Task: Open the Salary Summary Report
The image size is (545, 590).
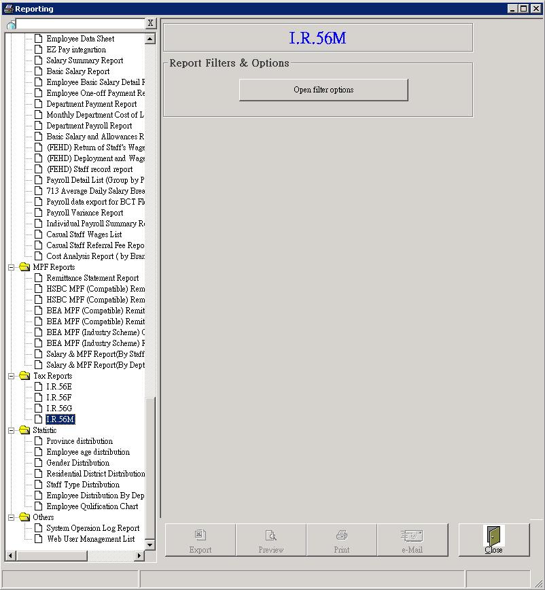Action: [x=84, y=60]
